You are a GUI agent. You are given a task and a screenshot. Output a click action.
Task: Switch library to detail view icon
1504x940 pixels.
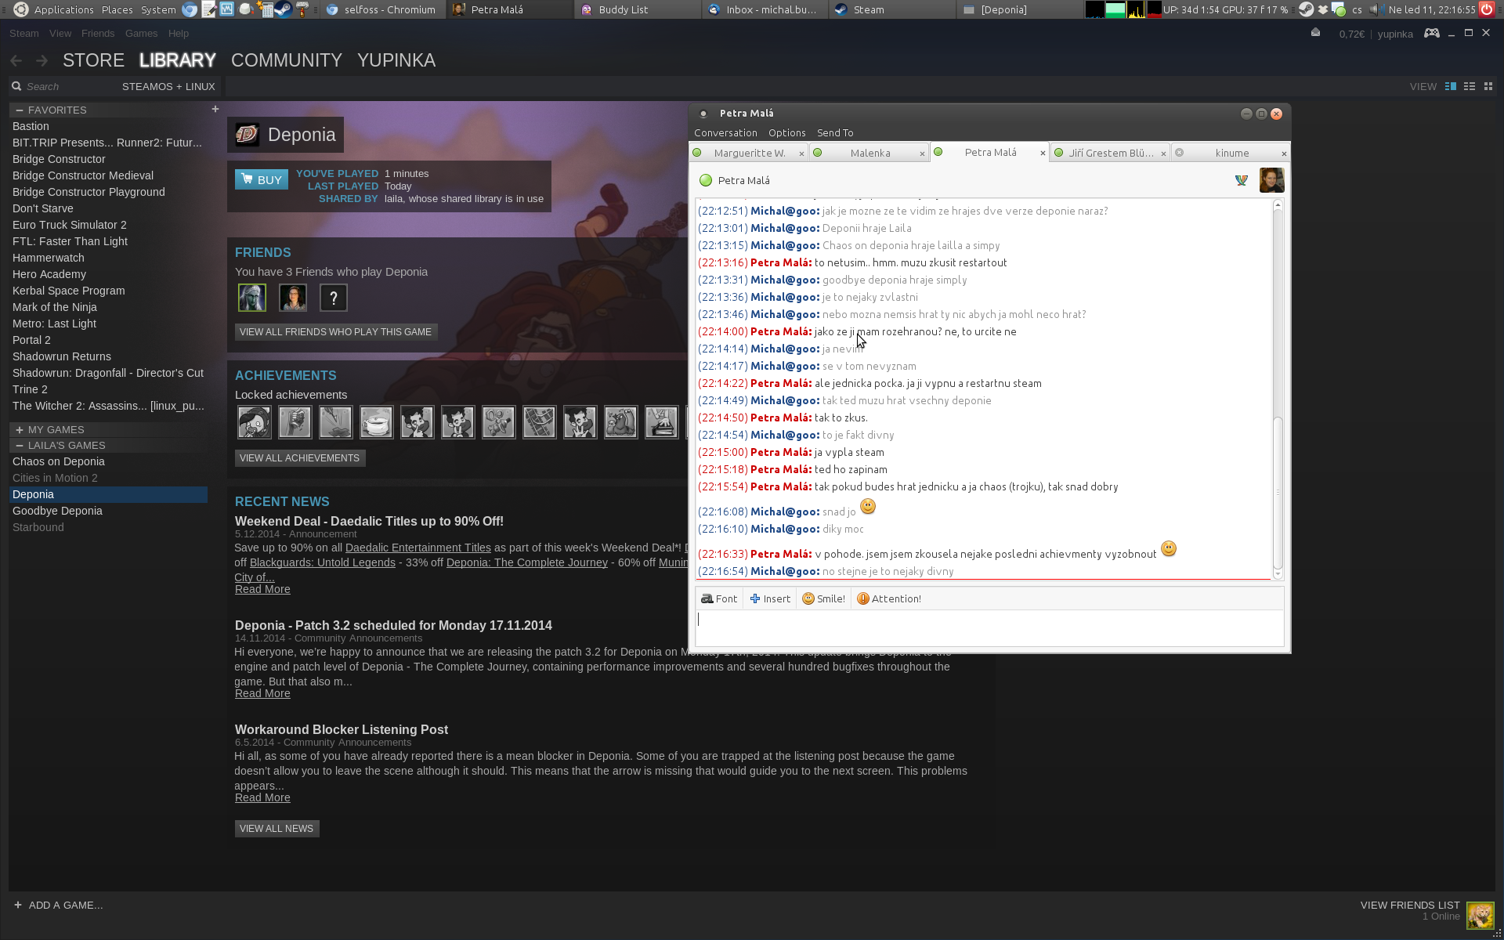coord(1451,86)
